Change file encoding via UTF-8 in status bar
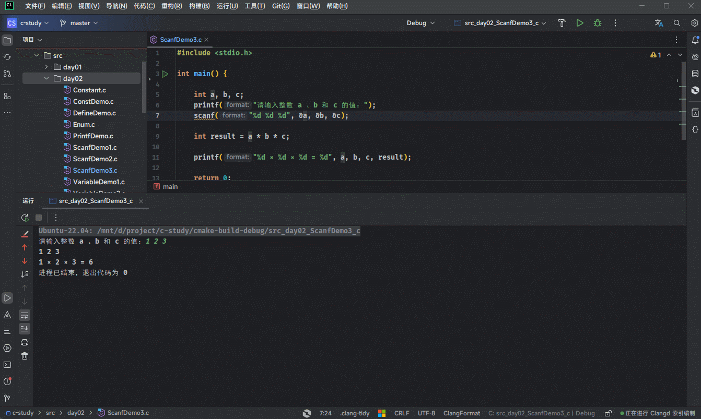Screen dimensions: 701x419 pos(426,413)
